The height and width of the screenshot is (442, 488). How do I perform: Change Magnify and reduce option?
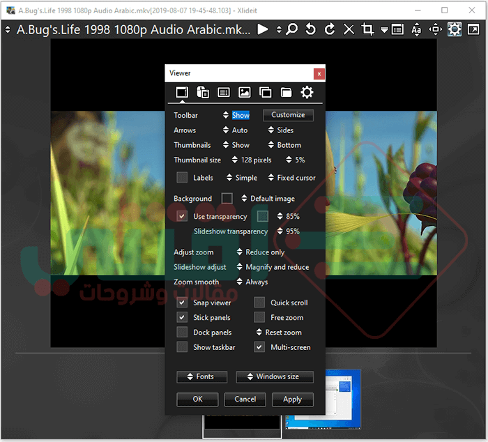pyautogui.click(x=273, y=267)
